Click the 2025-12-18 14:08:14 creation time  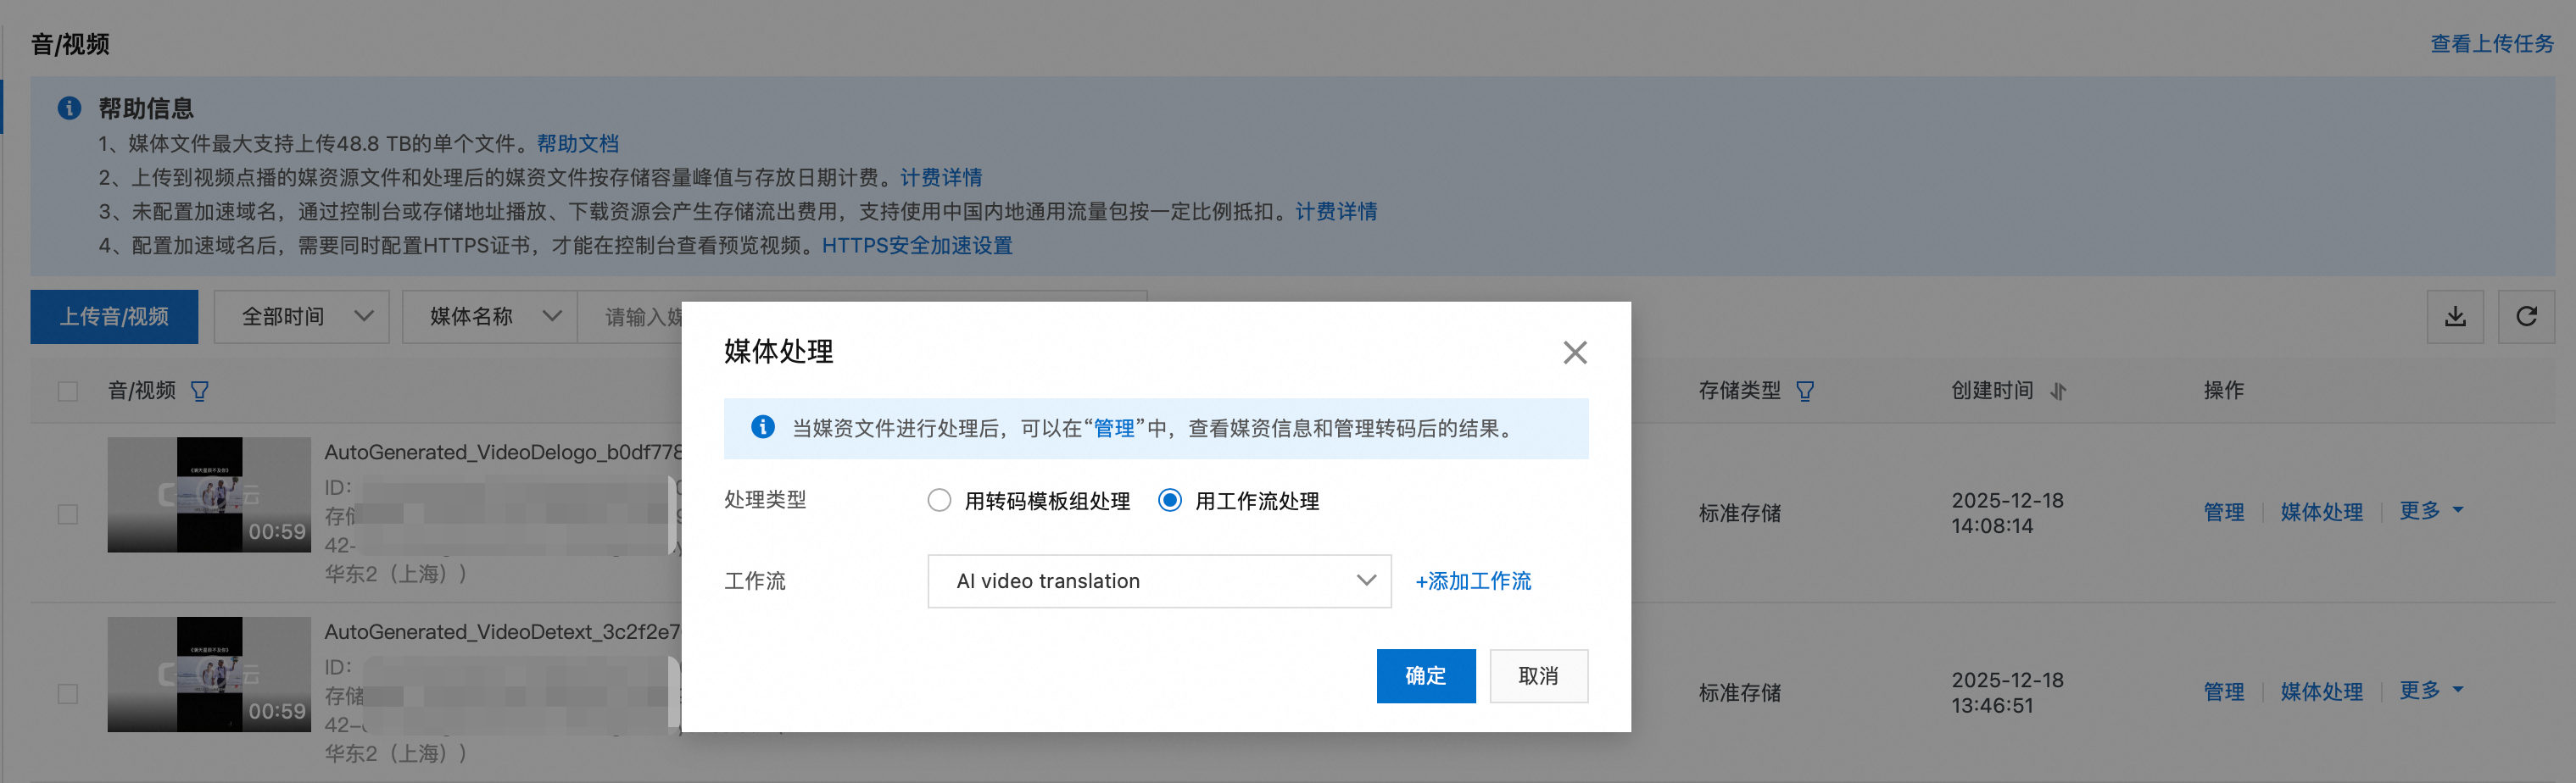click(x=2007, y=513)
